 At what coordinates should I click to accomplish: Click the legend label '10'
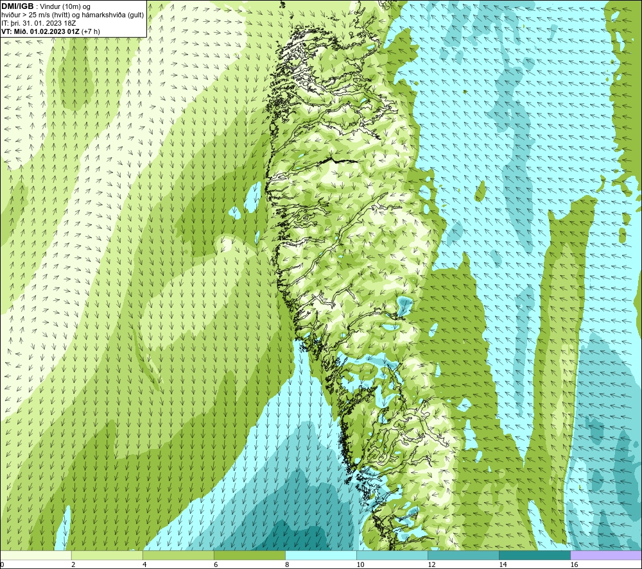coord(360,565)
